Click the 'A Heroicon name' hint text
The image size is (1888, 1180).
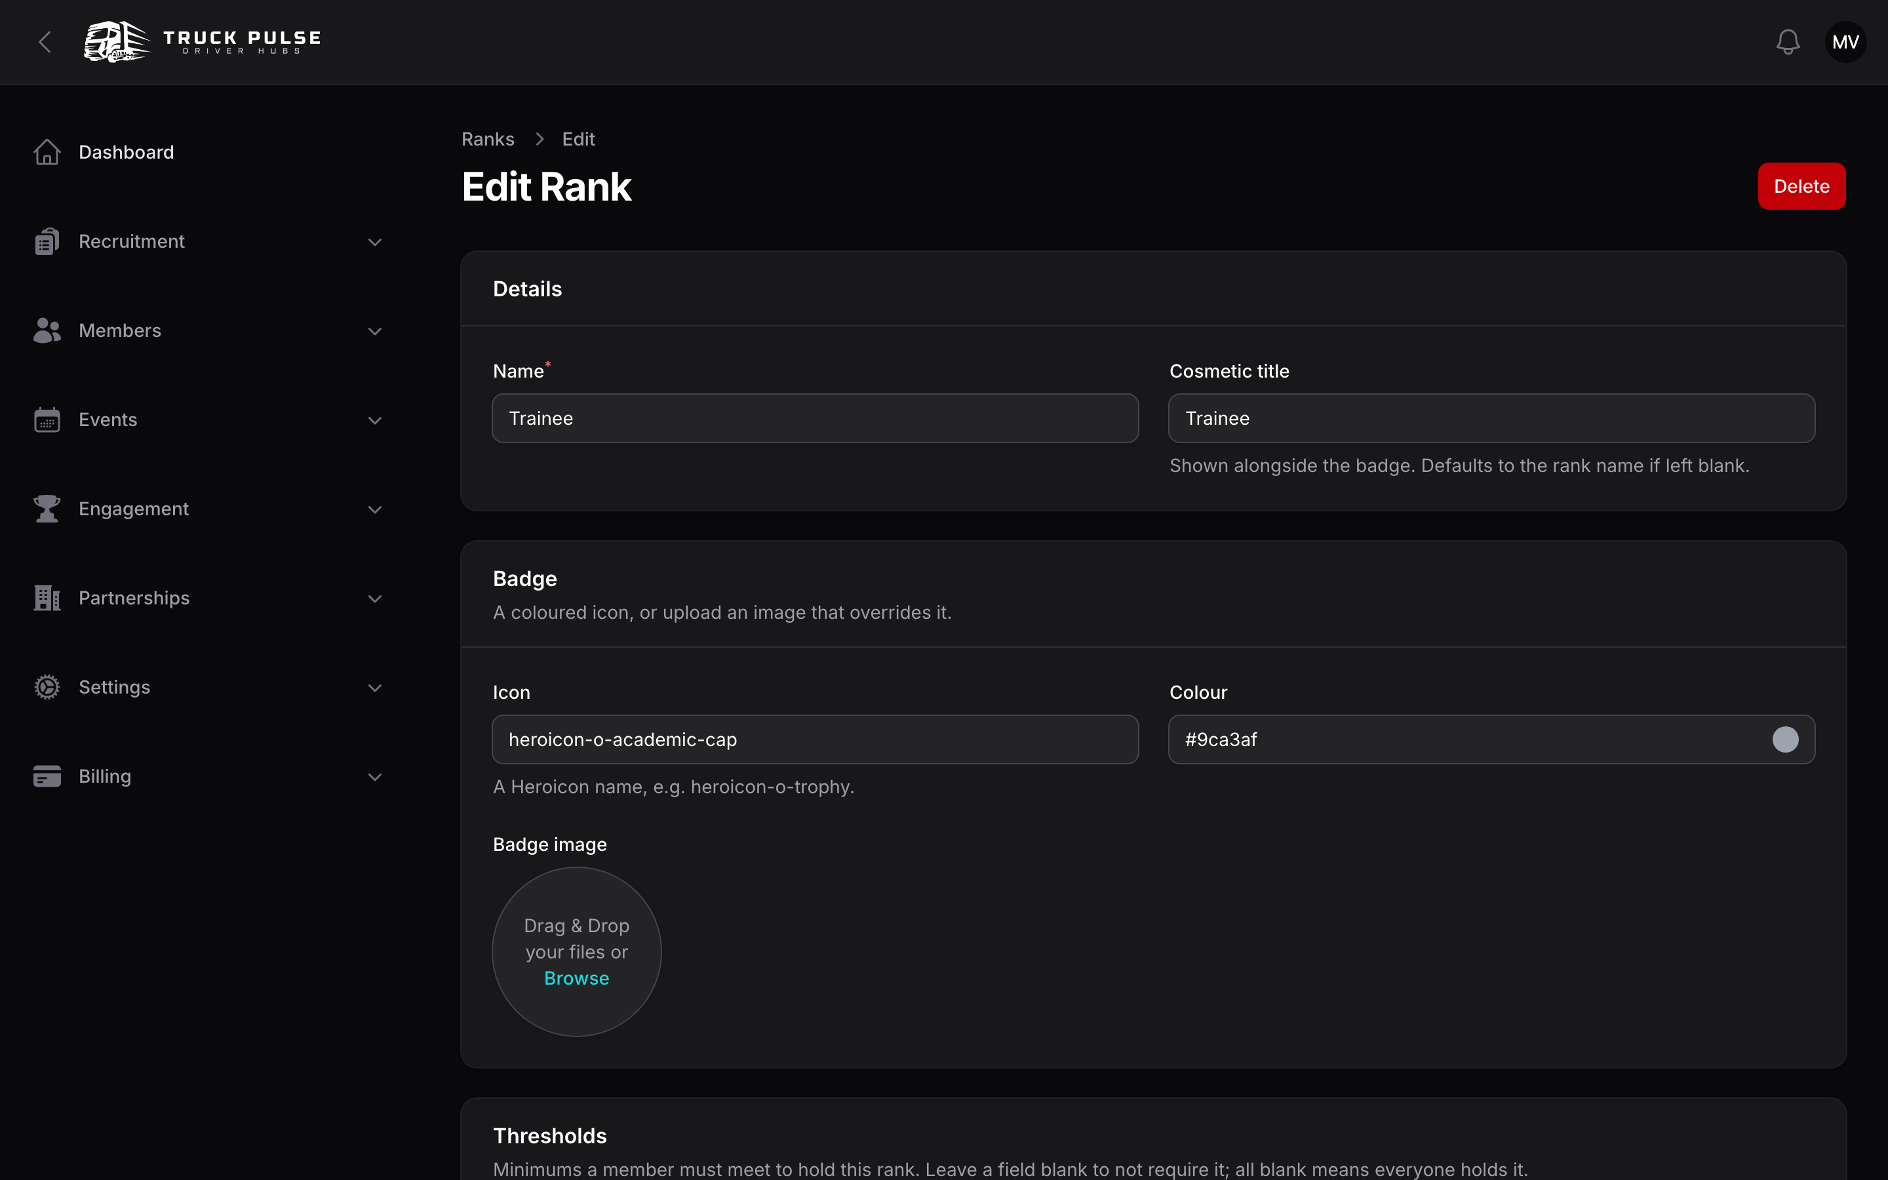click(x=673, y=787)
